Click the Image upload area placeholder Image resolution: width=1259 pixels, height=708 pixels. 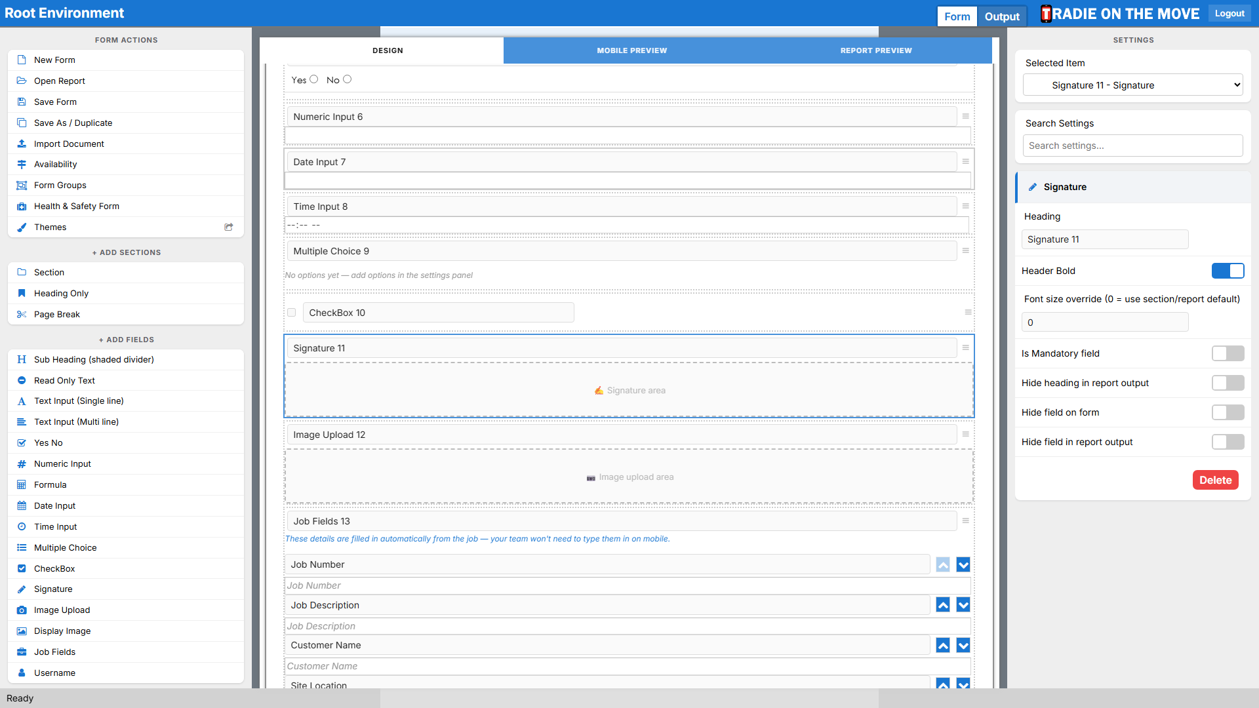pyautogui.click(x=629, y=477)
